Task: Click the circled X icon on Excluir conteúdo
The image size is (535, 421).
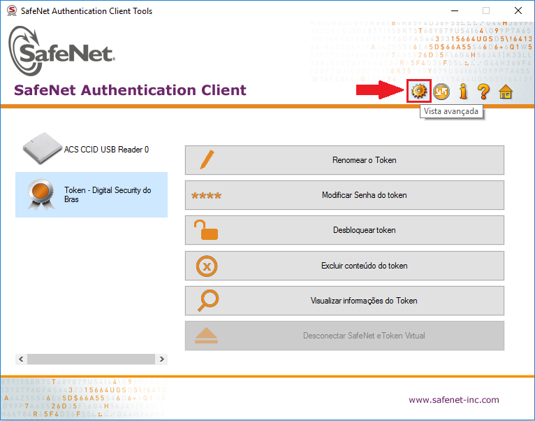Action: click(207, 266)
